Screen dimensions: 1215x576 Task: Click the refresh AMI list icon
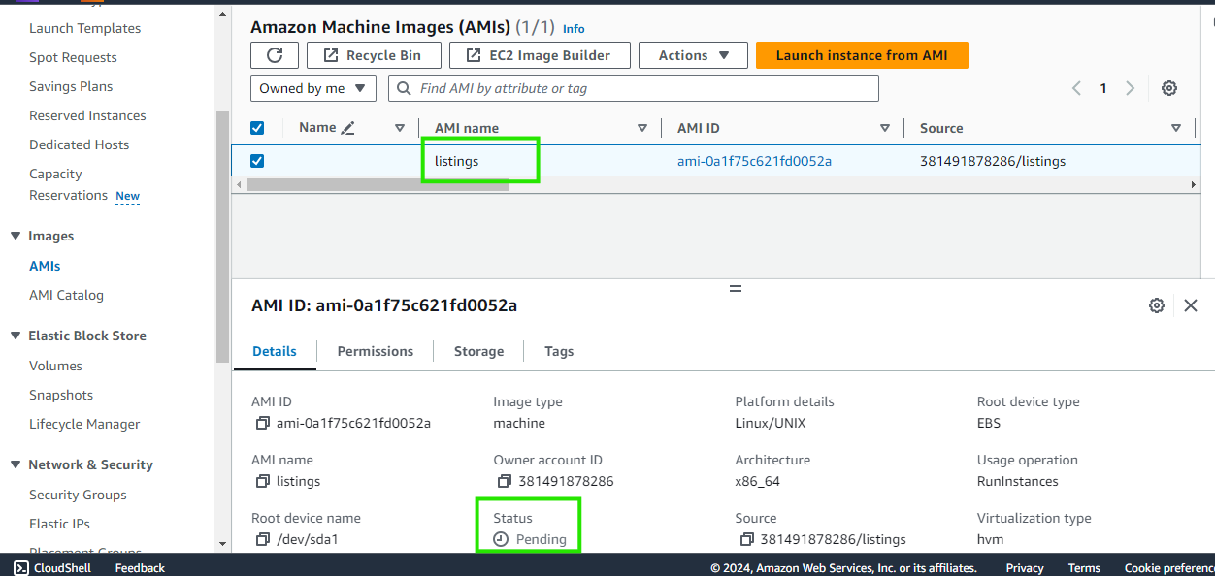(x=275, y=55)
